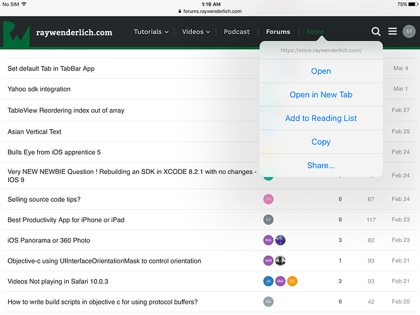This screenshot has height=315, width=420.
Task: Choose Open in the context menu
Action: point(321,71)
